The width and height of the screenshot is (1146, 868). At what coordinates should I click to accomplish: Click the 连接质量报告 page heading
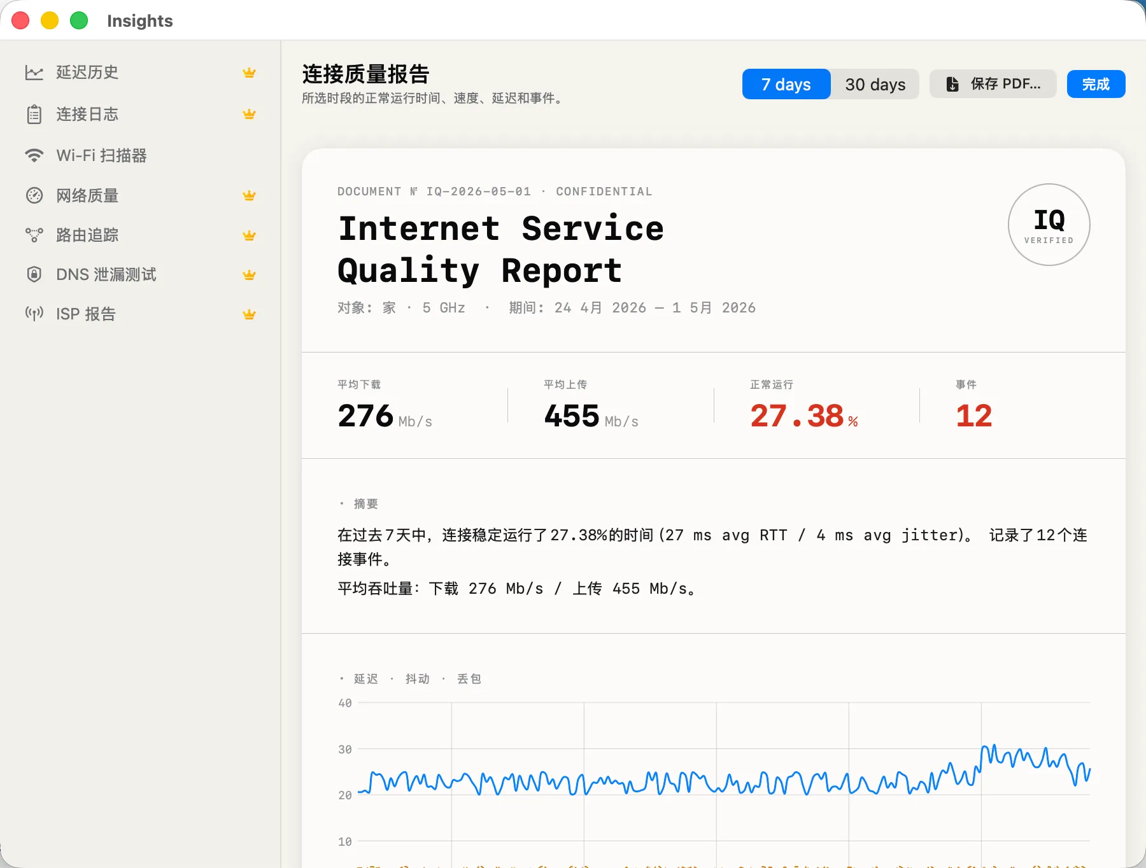pyautogui.click(x=365, y=74)
